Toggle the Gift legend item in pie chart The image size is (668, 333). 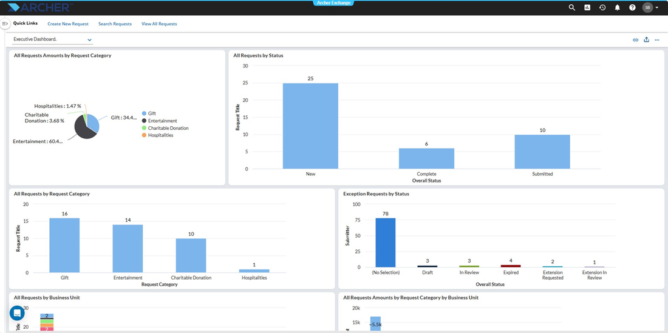click(149, 113)
